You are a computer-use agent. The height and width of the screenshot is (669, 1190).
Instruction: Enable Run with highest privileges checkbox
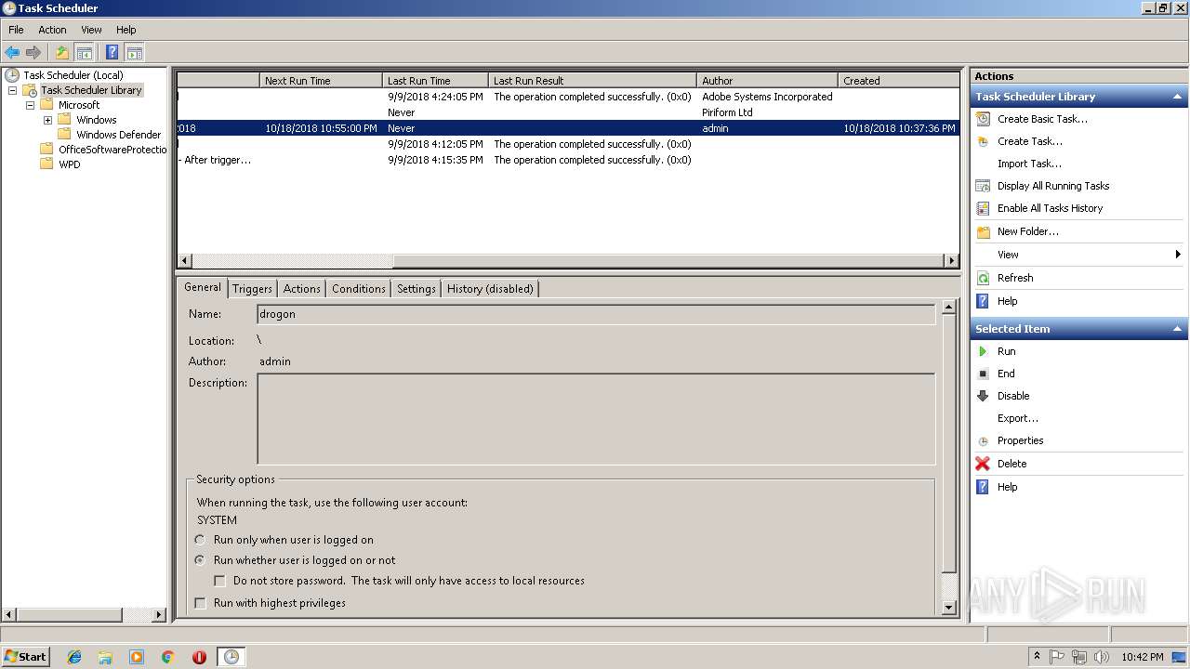pyautogui.click(x=200, y=603)
